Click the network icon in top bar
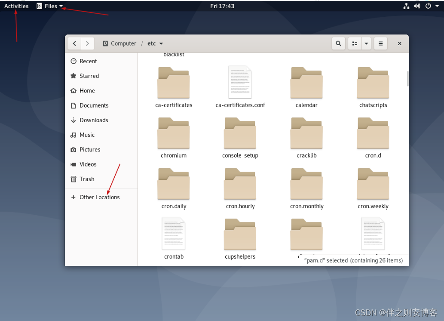 coord(406,6)
